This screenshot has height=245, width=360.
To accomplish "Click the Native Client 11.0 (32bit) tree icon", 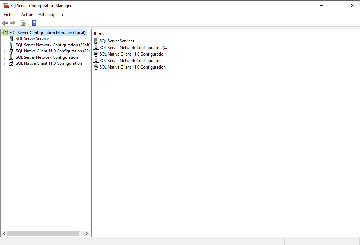I will pyautogui.click(x=11, y=51).
